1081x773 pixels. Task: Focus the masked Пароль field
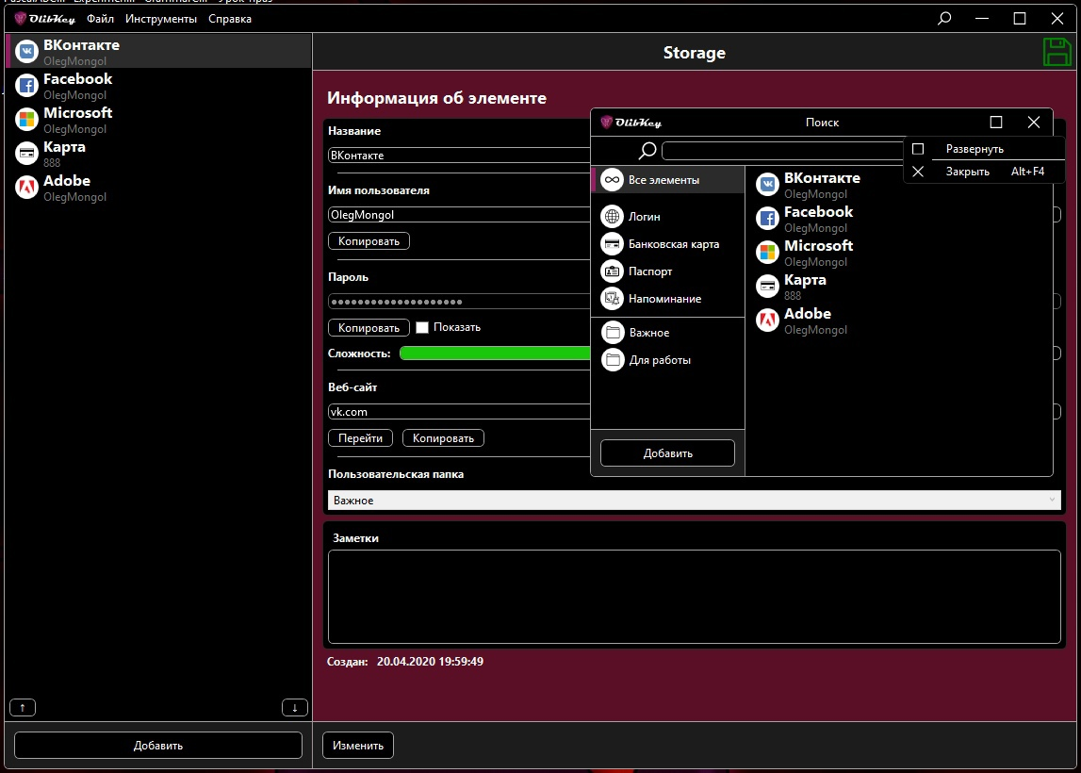click(459, 302)
